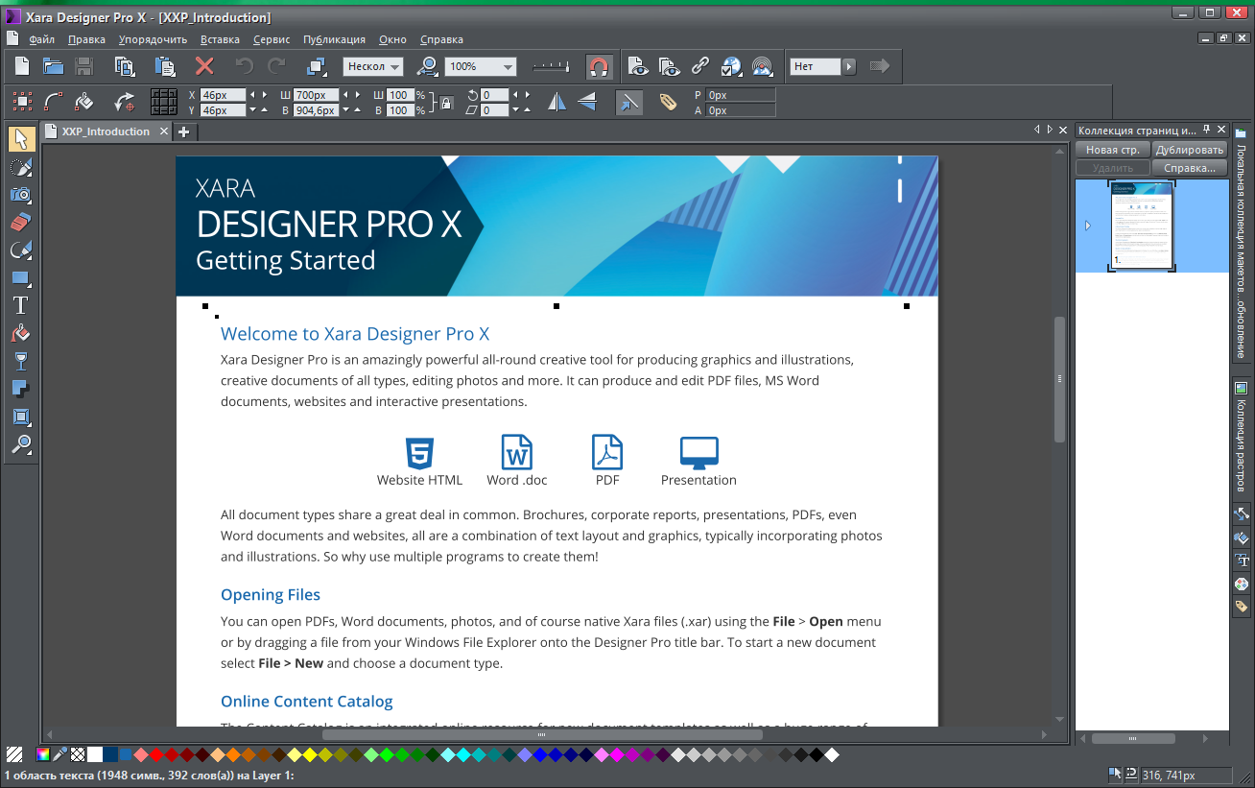Click the Новая стр. button

[x=1111, y=150]
